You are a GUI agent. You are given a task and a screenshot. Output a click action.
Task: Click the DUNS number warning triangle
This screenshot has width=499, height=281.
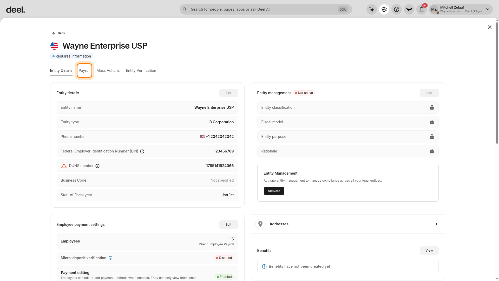(x=64, y=166)
